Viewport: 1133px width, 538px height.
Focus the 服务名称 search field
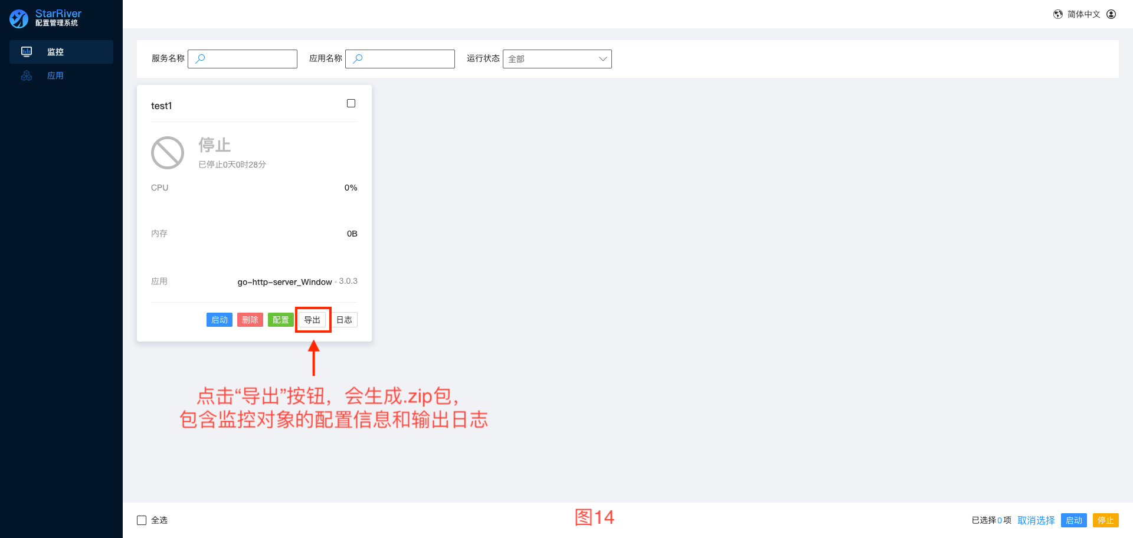click(x=243, y=59)
